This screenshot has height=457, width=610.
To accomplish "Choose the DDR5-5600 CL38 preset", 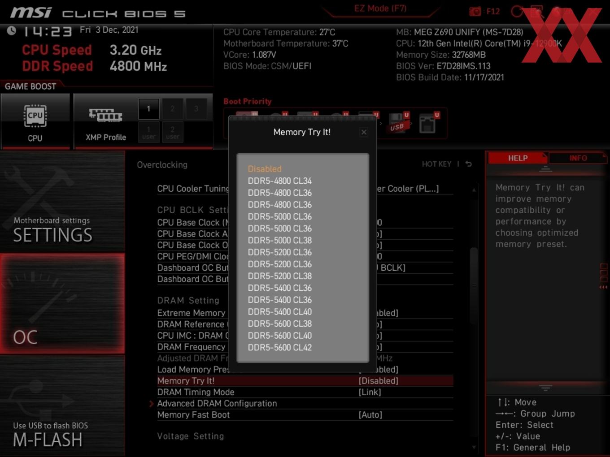I will (280, 323).
